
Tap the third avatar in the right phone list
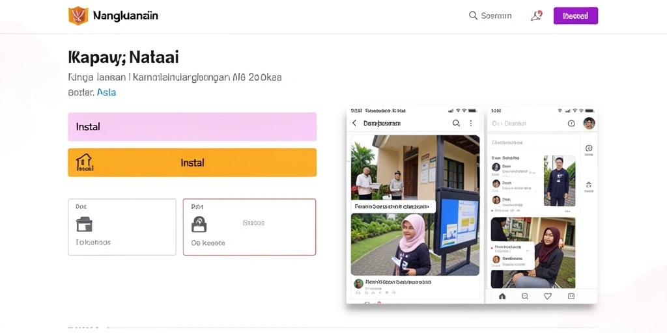(496, 200)
